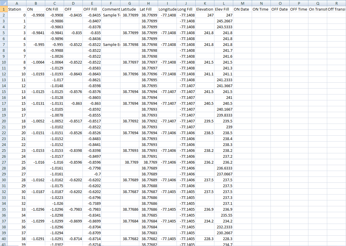Viewport: 346px width, 246px height.
Task: Select Elev Fill cell showing 235.55
Action: tap(224, 215)
